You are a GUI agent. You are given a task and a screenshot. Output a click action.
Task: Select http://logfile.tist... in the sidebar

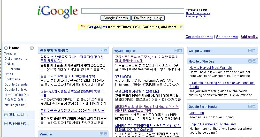16,105
